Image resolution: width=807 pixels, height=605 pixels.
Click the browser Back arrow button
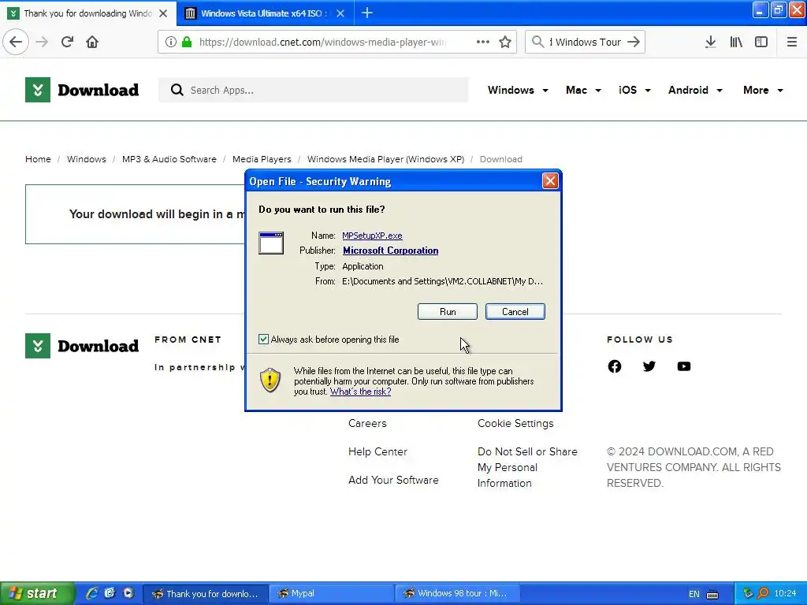pyautogui.click(x=16, y=42)
